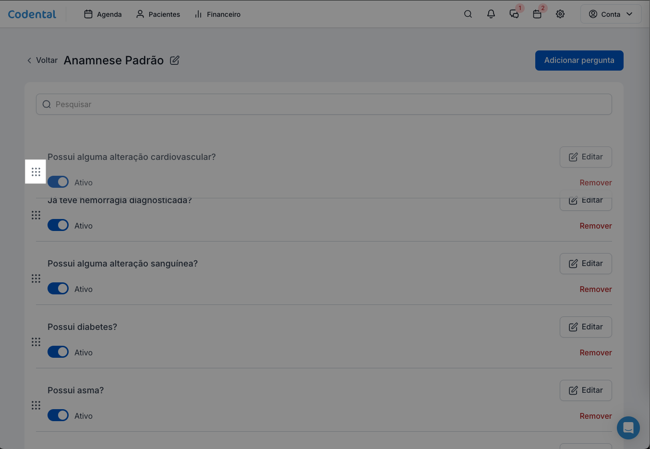Open the calendar icon with badge 2
650x449 pixels.
coord(537,14)
